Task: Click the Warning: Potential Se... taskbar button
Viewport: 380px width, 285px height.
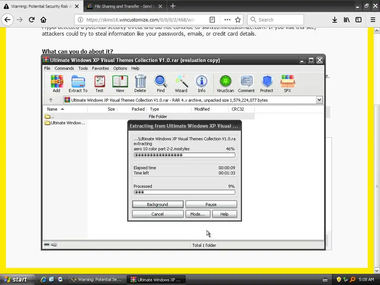Action: point(96,279)
